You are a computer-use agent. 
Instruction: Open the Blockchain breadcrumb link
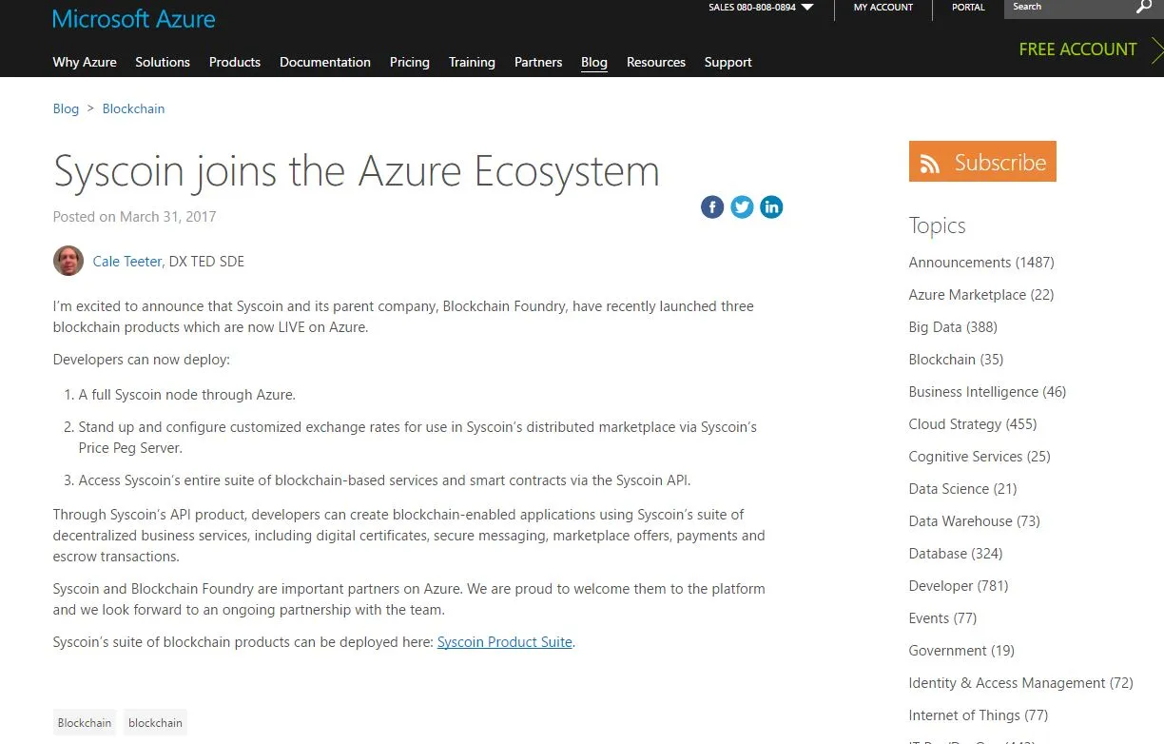[133, 108]
